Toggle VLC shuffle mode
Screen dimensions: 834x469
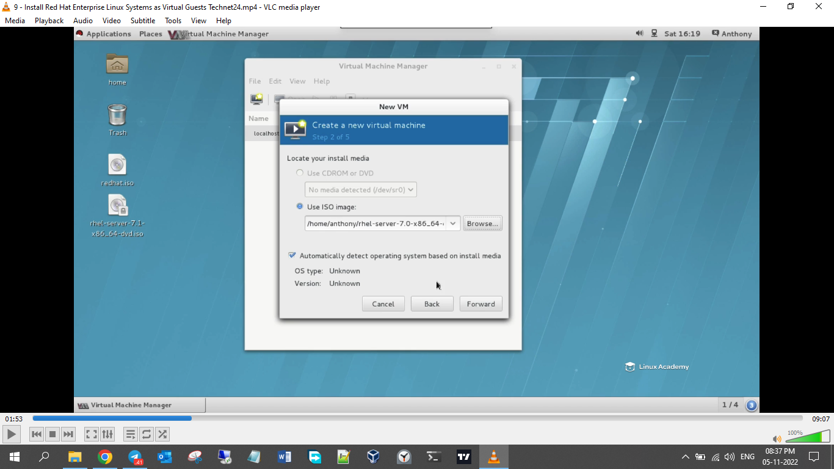pyautogui.click(x=162, y=434)
